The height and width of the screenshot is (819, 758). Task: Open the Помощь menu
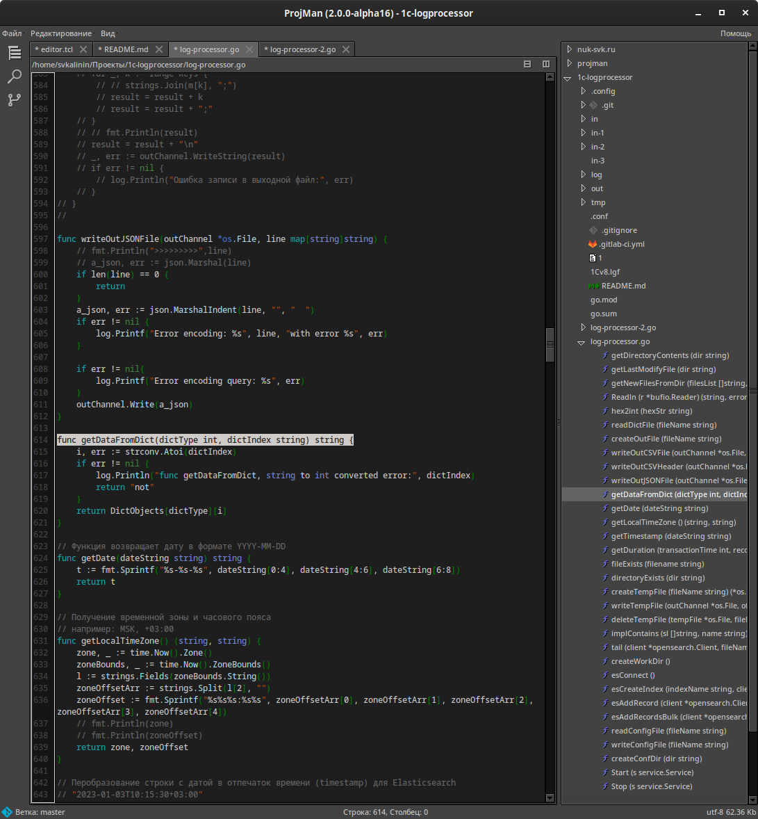(736, 33)
